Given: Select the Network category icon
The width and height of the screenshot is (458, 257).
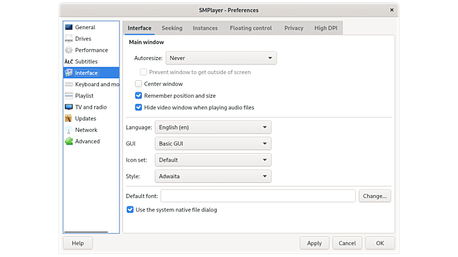Looking at the screenshot, I should pyautogui.click(x=69, y=130).
